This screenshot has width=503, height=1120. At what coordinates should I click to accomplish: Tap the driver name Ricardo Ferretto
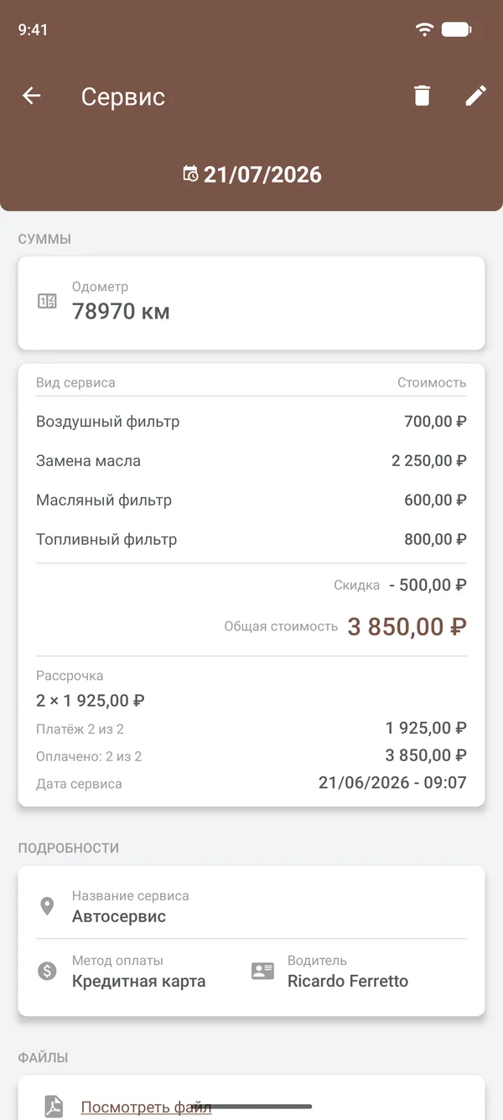click(x=348, y=981)
